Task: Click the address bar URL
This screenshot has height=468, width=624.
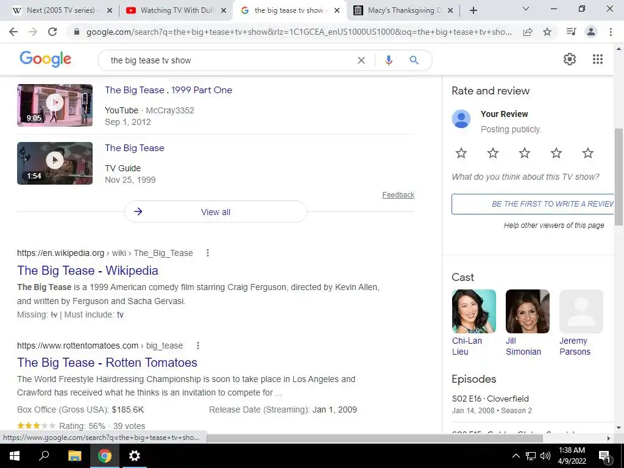Action: click(299, 32)
